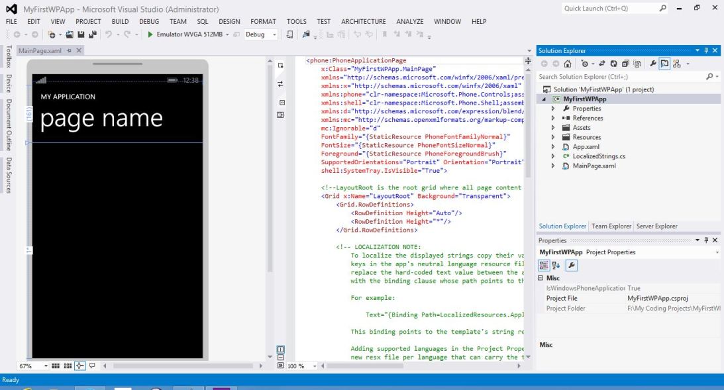Screen dimensions: 724x390
Task: Select the page name title in phone designer
Action: pos(101,119)
